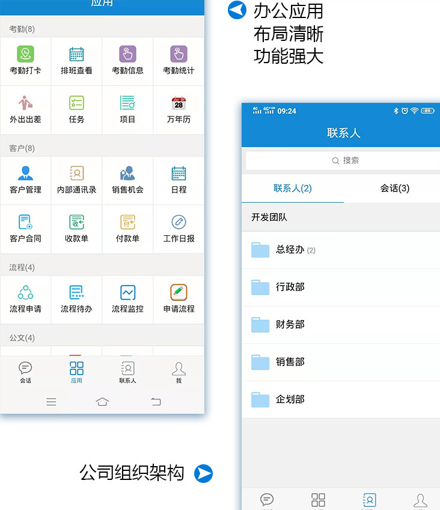
Task: Open the 任务 tasks app
Action: (76, 110)
